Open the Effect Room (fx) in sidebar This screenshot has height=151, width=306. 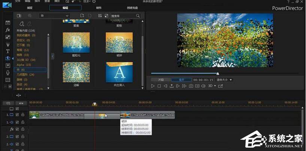[7, 30]
